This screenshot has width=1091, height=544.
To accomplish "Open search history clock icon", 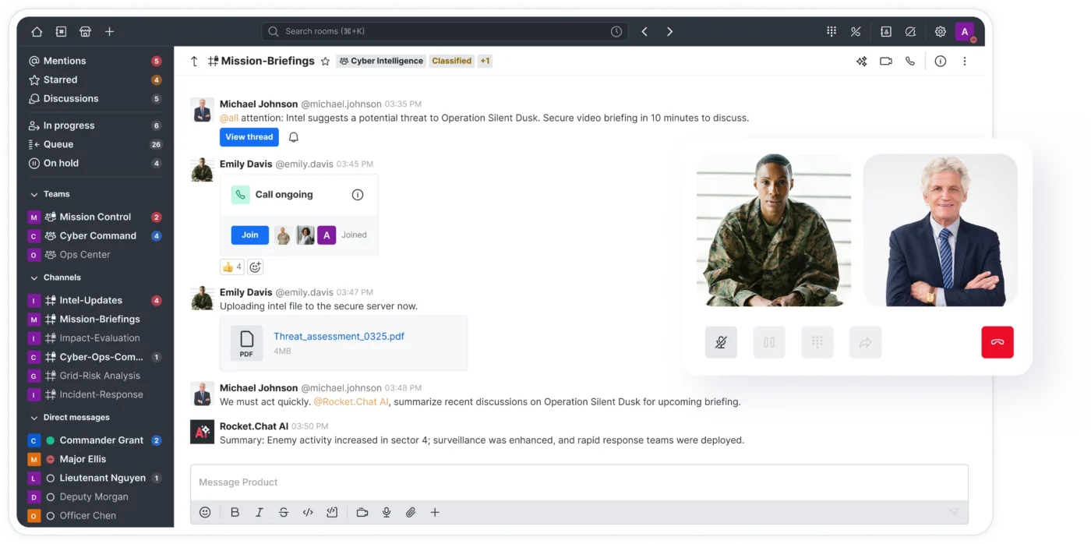I will tap(616, 32).
